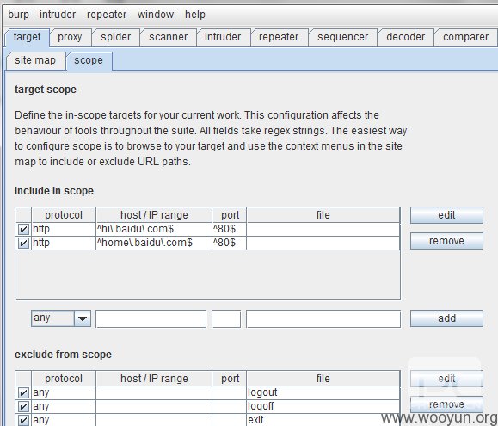The width and height of the screenshot is (498, 426).
Task: Click the port input field for new rule
Action: [226, 318]
